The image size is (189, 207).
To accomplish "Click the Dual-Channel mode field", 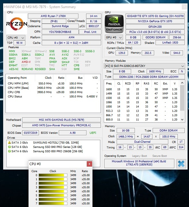I will pos(142,142).
